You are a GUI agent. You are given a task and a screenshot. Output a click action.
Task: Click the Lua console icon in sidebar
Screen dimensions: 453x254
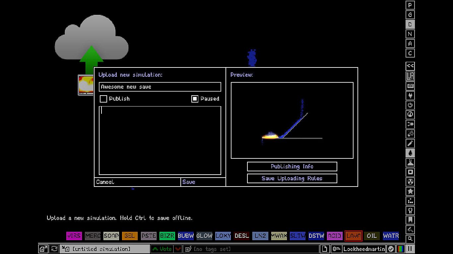pyautogui.click(x=410, y=76)
